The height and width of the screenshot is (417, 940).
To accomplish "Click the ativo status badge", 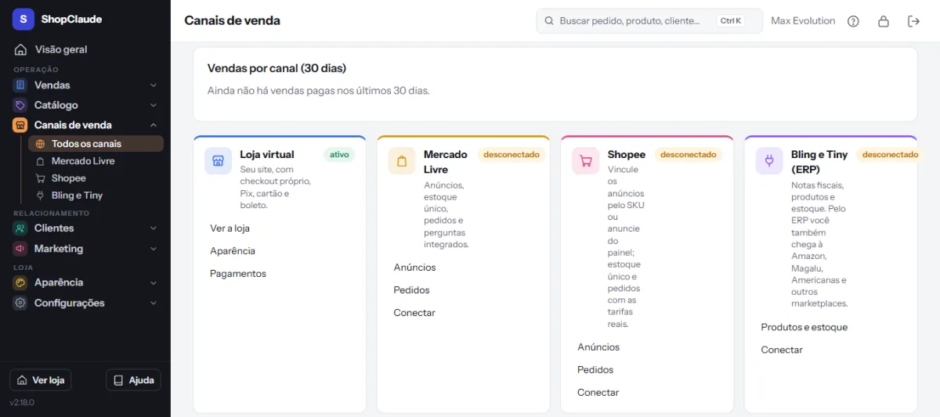I will (339, 155).
